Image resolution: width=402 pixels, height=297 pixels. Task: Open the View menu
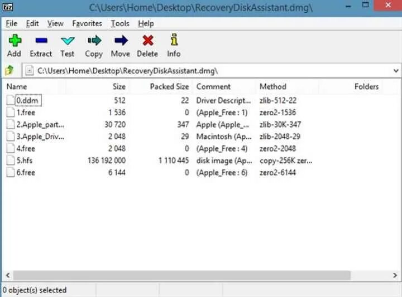(x=55, y=23)
